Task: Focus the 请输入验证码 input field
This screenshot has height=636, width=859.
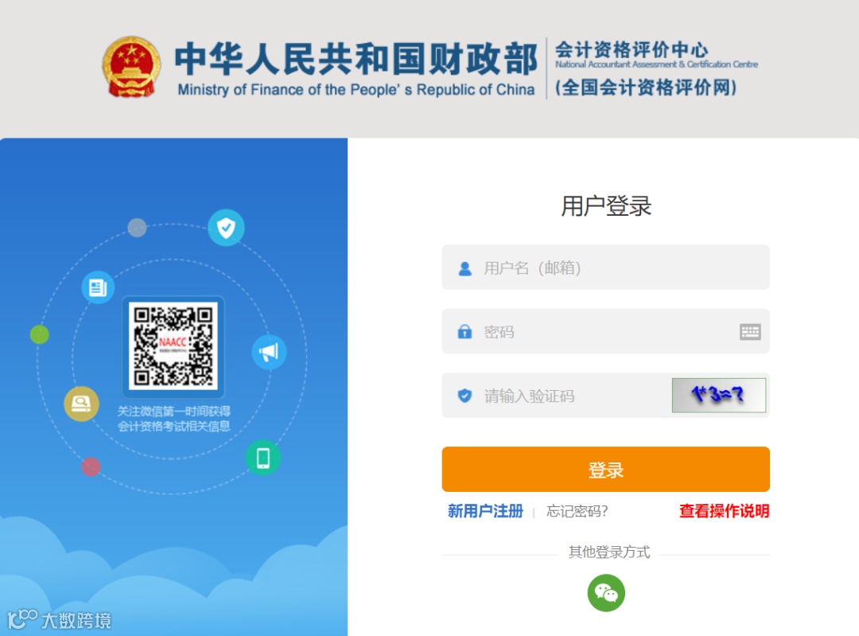Action: click(557, 396)
